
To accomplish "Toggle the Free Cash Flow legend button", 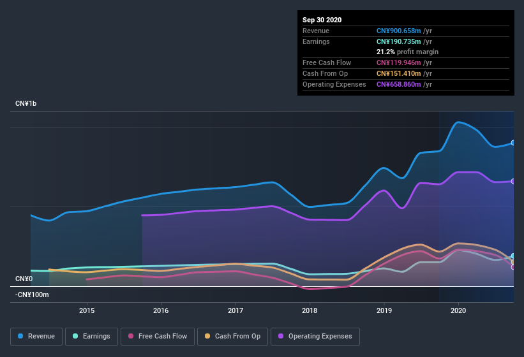I will tap(158, 337).
